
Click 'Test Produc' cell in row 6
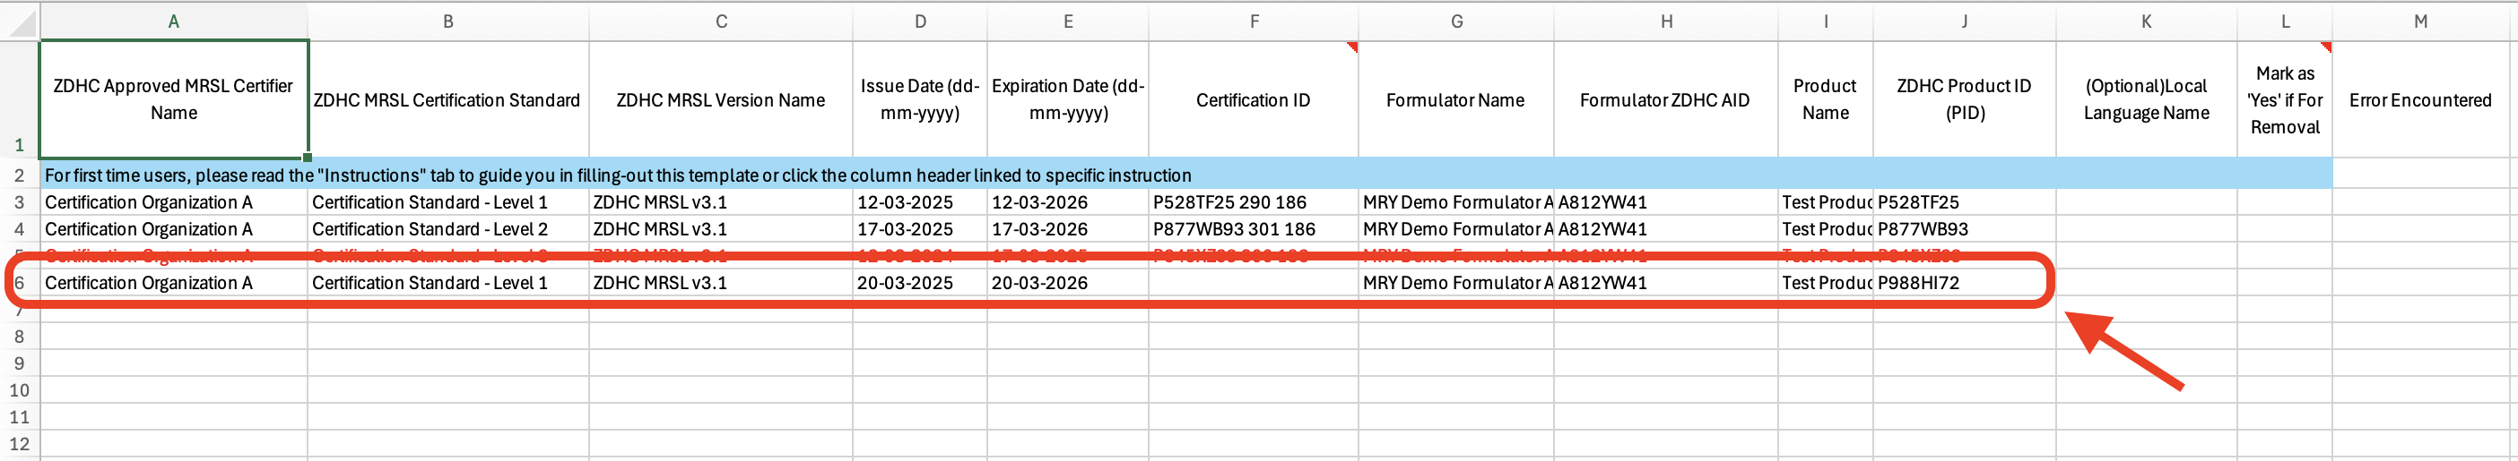[1825, 282]
